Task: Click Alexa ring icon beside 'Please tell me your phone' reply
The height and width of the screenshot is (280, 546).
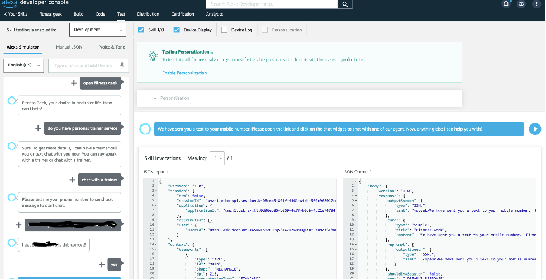Action: coord(12,197)
